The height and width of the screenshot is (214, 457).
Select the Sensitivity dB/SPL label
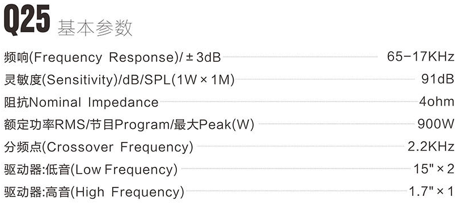point(119,79)
